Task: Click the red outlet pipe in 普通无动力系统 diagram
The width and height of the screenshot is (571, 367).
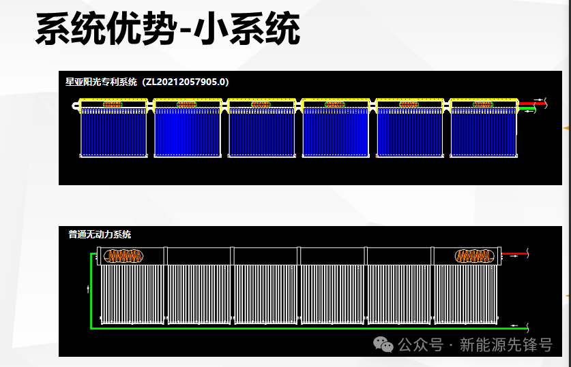Action: tap(514, 253)
